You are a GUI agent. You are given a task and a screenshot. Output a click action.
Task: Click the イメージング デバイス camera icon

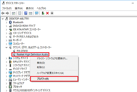pyautogui.click(x=10, y=33)
